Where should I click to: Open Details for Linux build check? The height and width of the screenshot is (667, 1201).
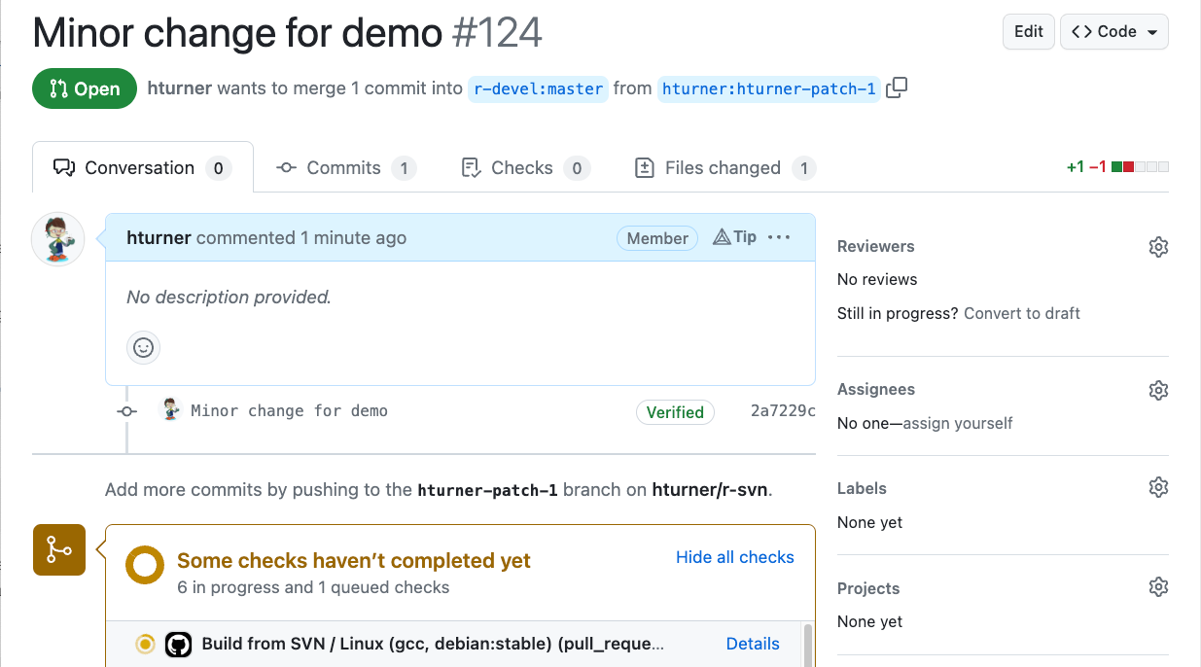coord(753,644)
